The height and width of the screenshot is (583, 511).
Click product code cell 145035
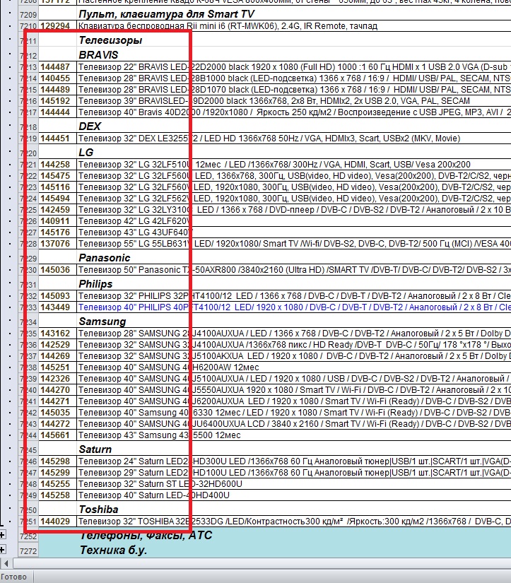click(58, 413)
